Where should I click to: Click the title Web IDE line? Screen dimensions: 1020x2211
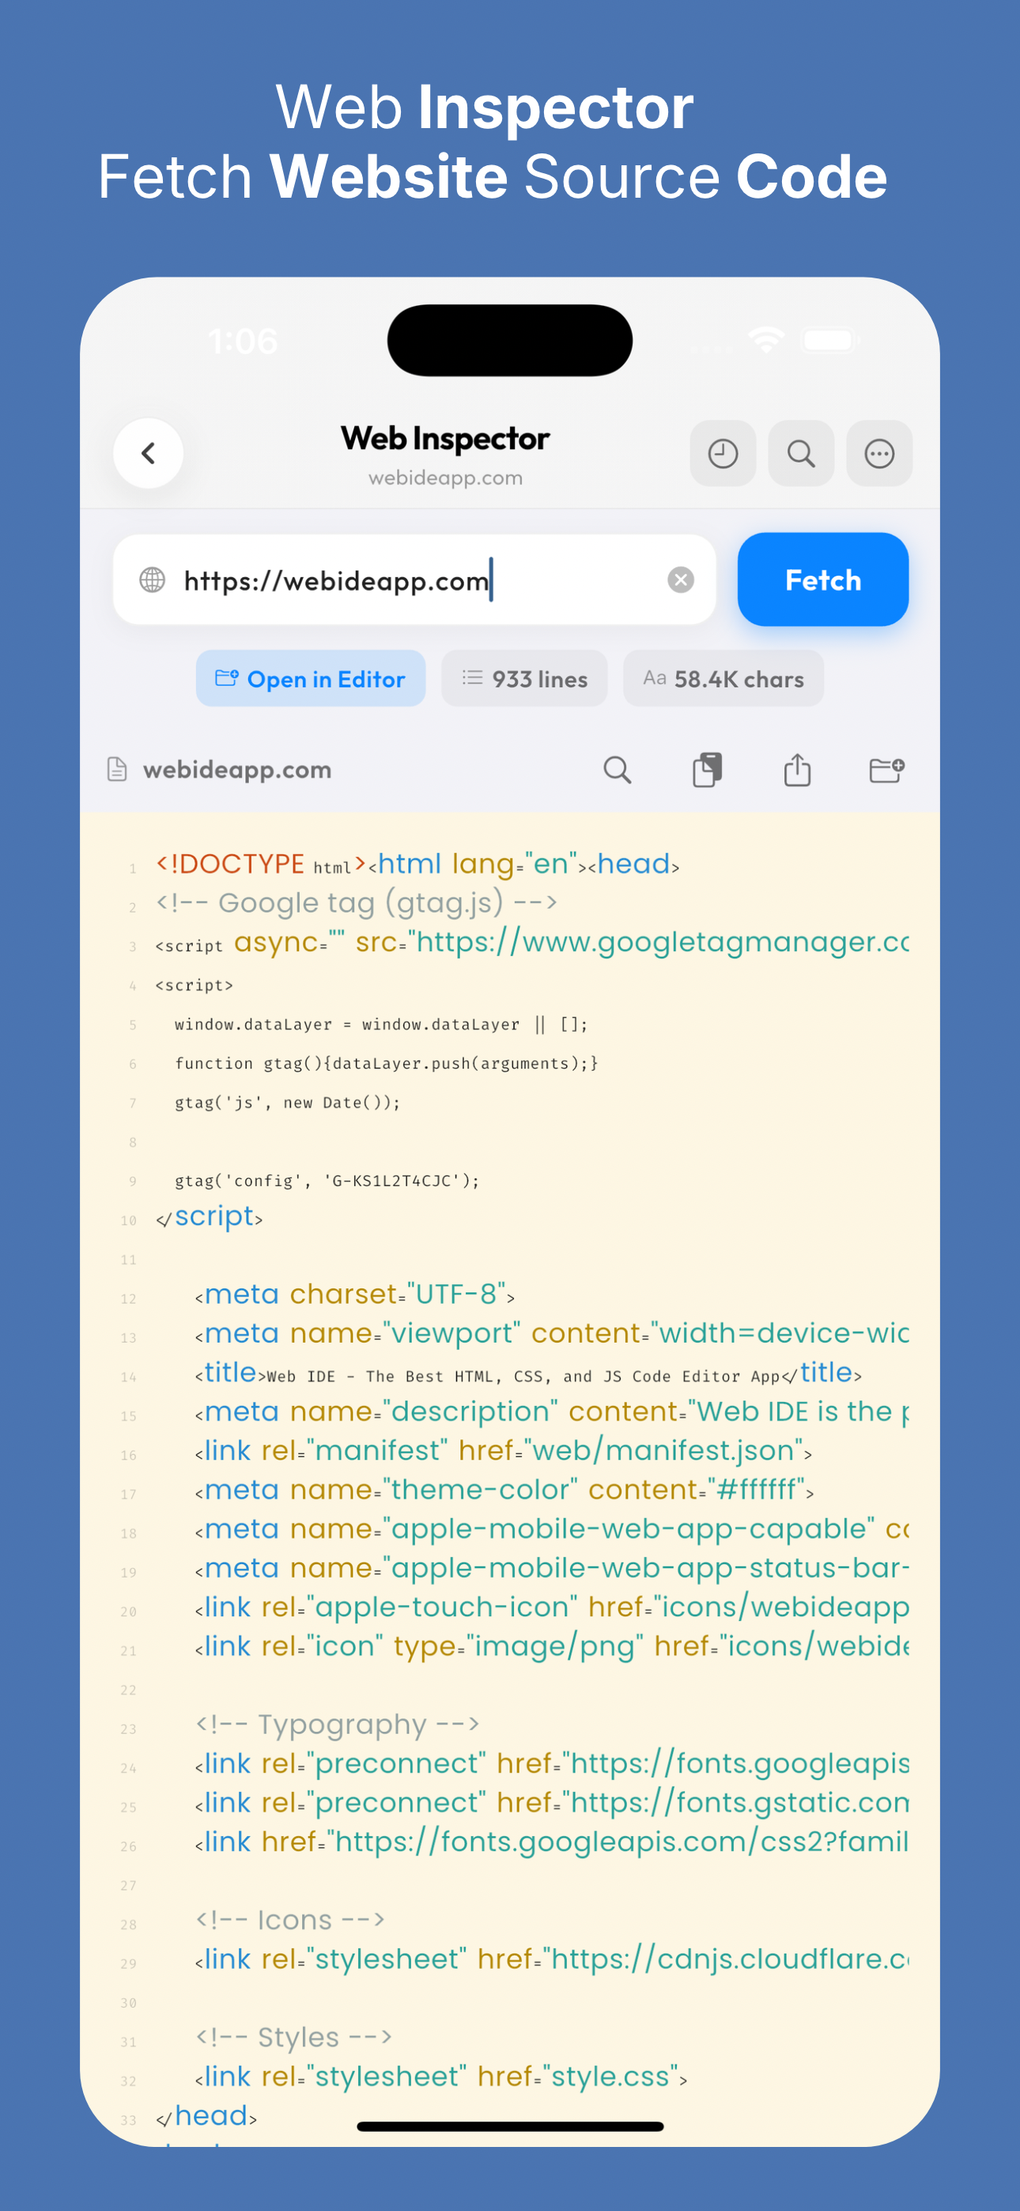tap(528, 1374)
